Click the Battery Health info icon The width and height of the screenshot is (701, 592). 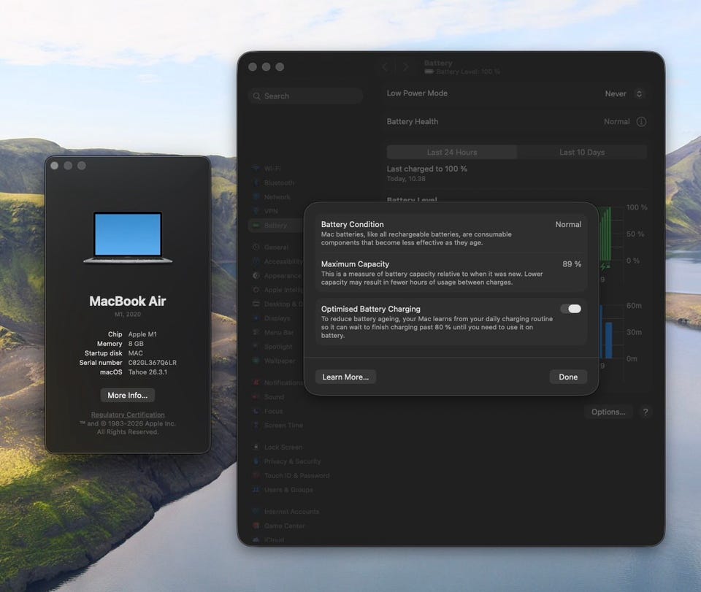(x=641, y=121)
